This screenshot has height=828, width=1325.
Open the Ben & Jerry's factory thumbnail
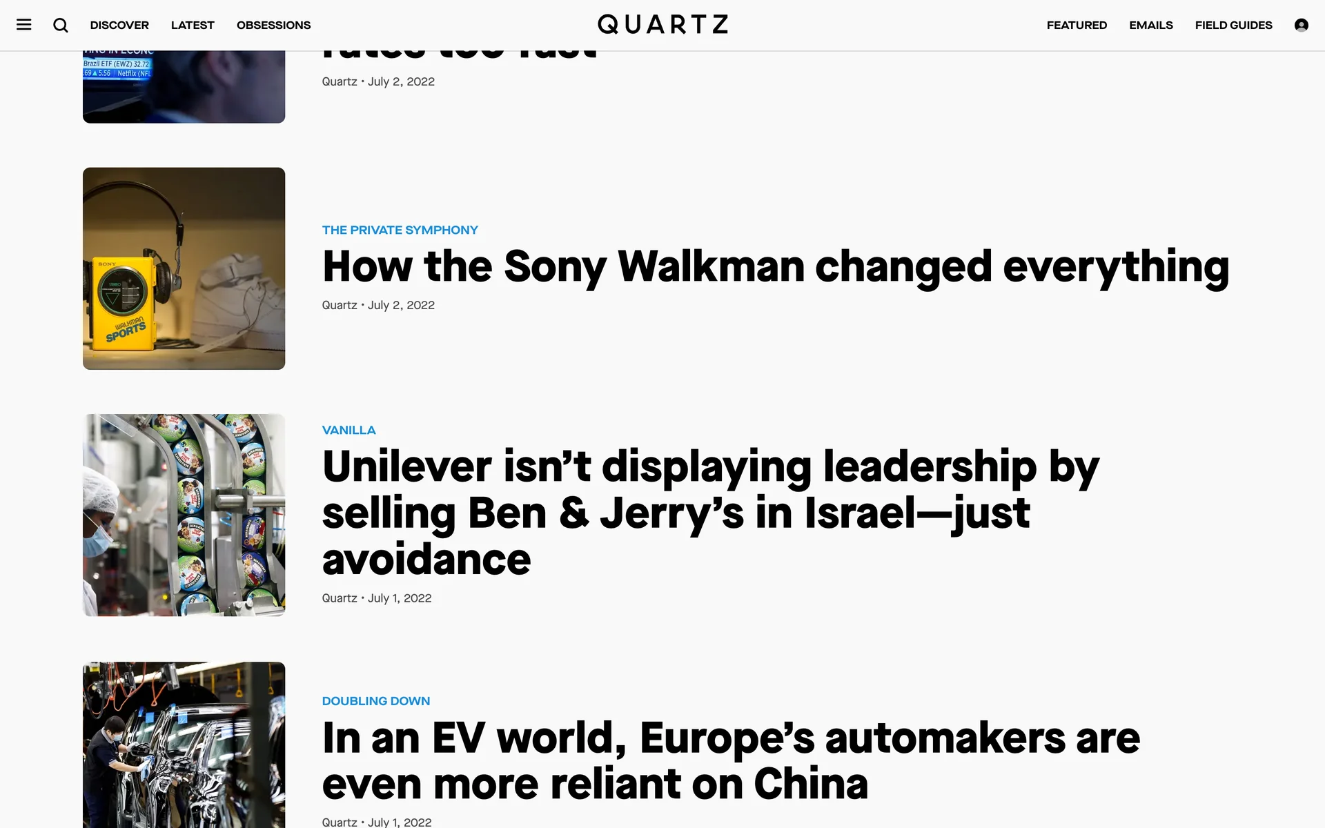point(184,515)
